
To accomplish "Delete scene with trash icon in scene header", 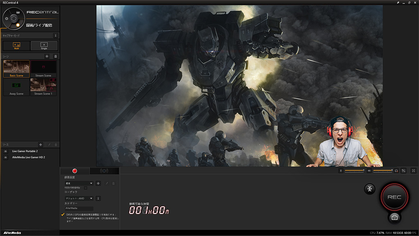I will tap(56, 56).
